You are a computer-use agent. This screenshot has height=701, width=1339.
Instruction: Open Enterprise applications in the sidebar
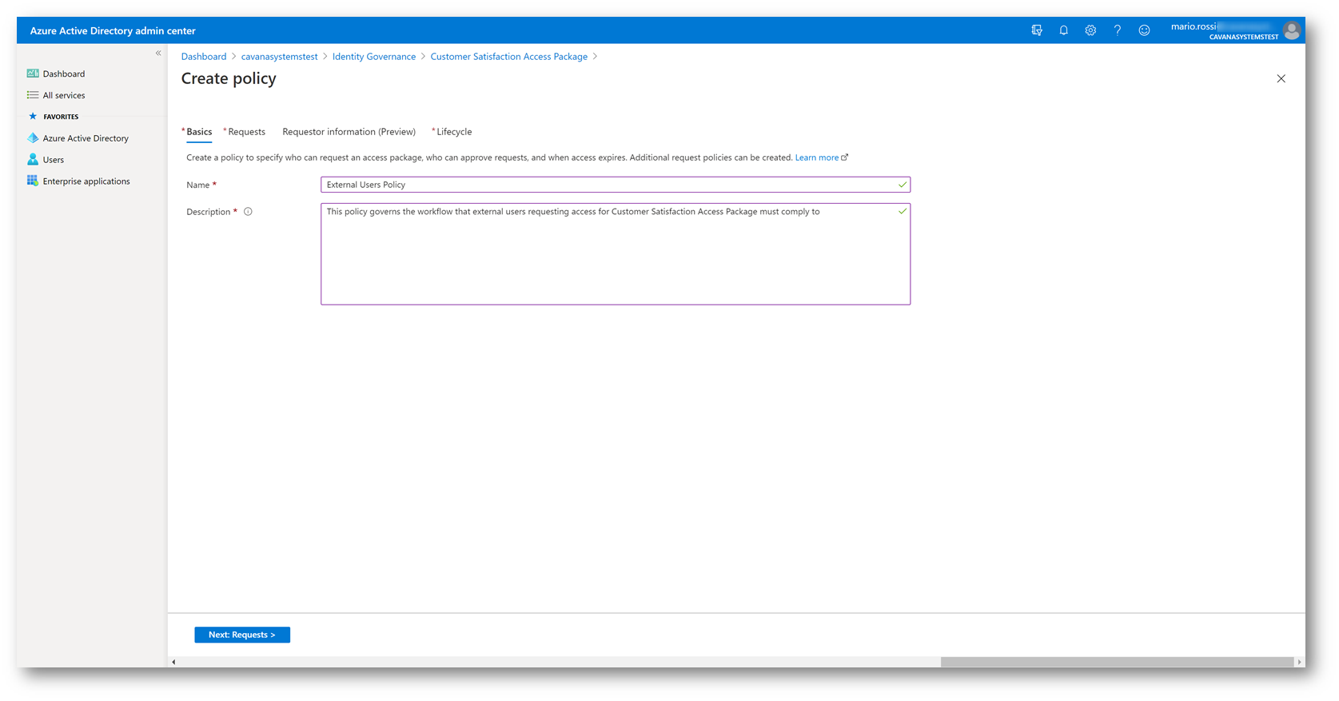point(86,181)
